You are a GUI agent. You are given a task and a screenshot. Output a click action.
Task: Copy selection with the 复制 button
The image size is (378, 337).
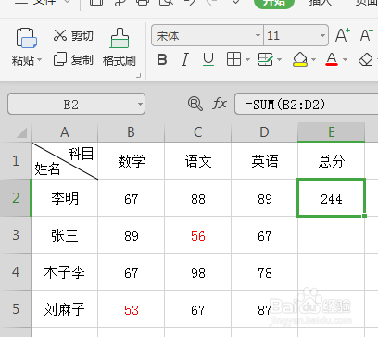73,59
